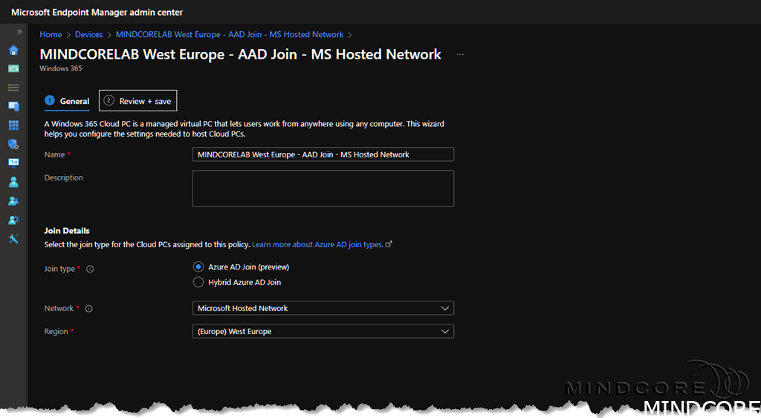This screenshot has height=418, width=761.
Task: Open Apps grid icon in sidebar
Action: 13,125
